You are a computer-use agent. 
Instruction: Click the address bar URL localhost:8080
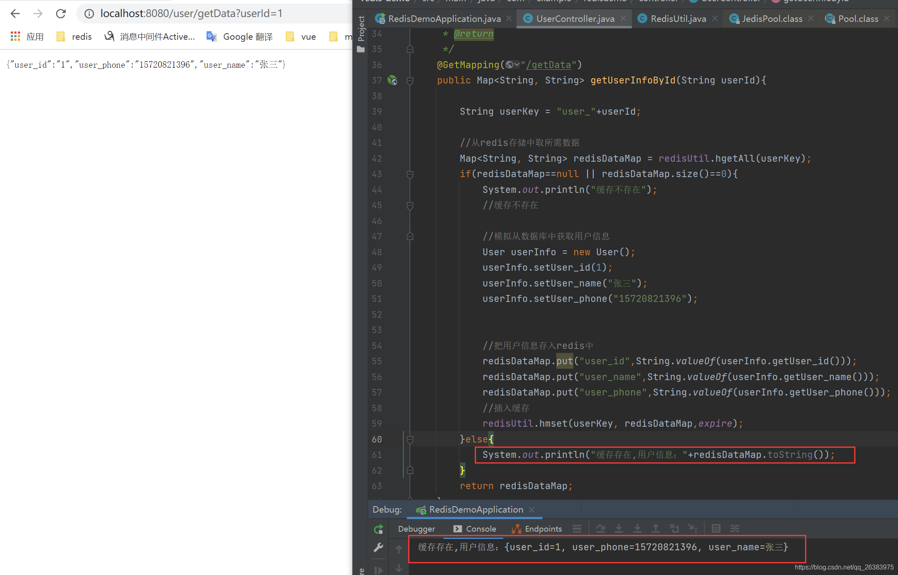pyautogui.click(x=191, y=14)
